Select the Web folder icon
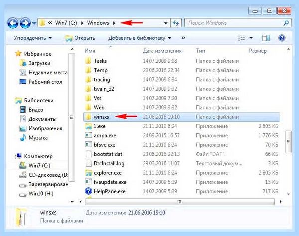299x236 pixels. point(88,107)
